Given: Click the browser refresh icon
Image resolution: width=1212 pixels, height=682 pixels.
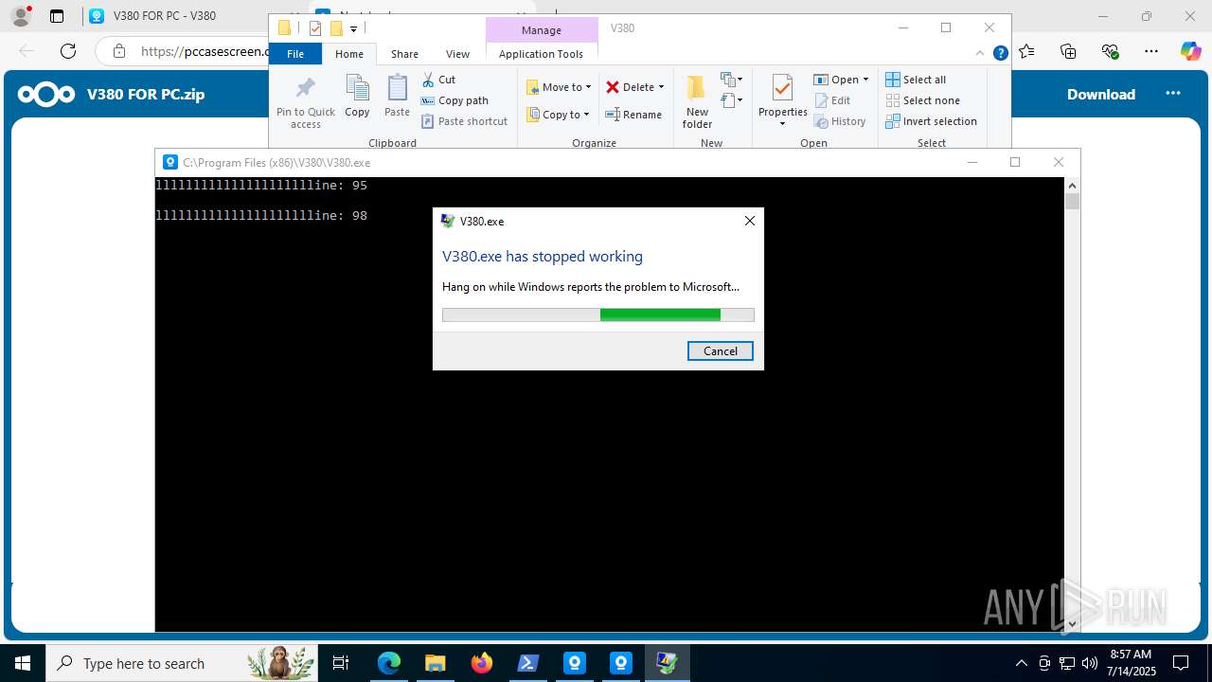Looking at the screenshot, I should pos(67,51).
